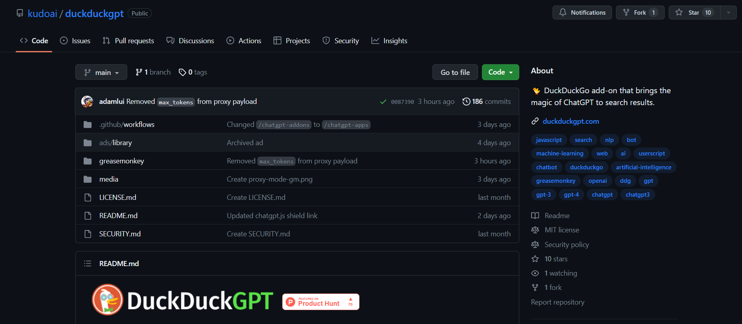
Task: Go to the Discussions tab
Action: (x=190, y=41)
